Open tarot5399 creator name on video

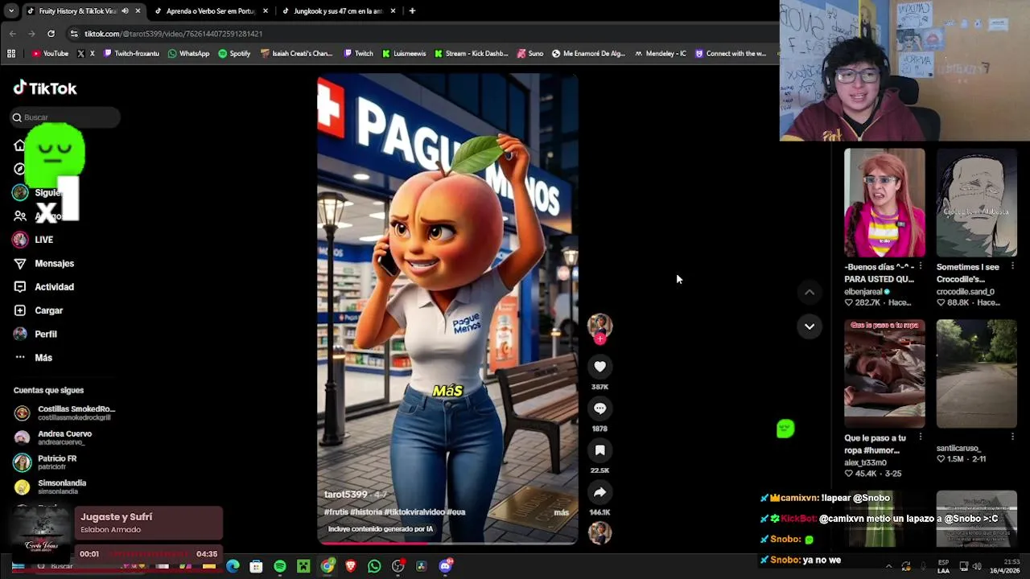tap(345, 494)
